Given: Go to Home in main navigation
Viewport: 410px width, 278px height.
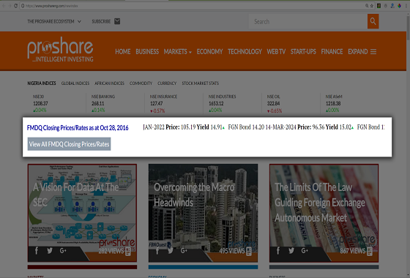Looking at the screenshot, I should (123, 52).
